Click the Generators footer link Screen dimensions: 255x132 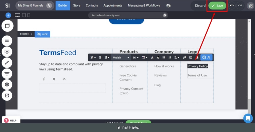(128, 66)
